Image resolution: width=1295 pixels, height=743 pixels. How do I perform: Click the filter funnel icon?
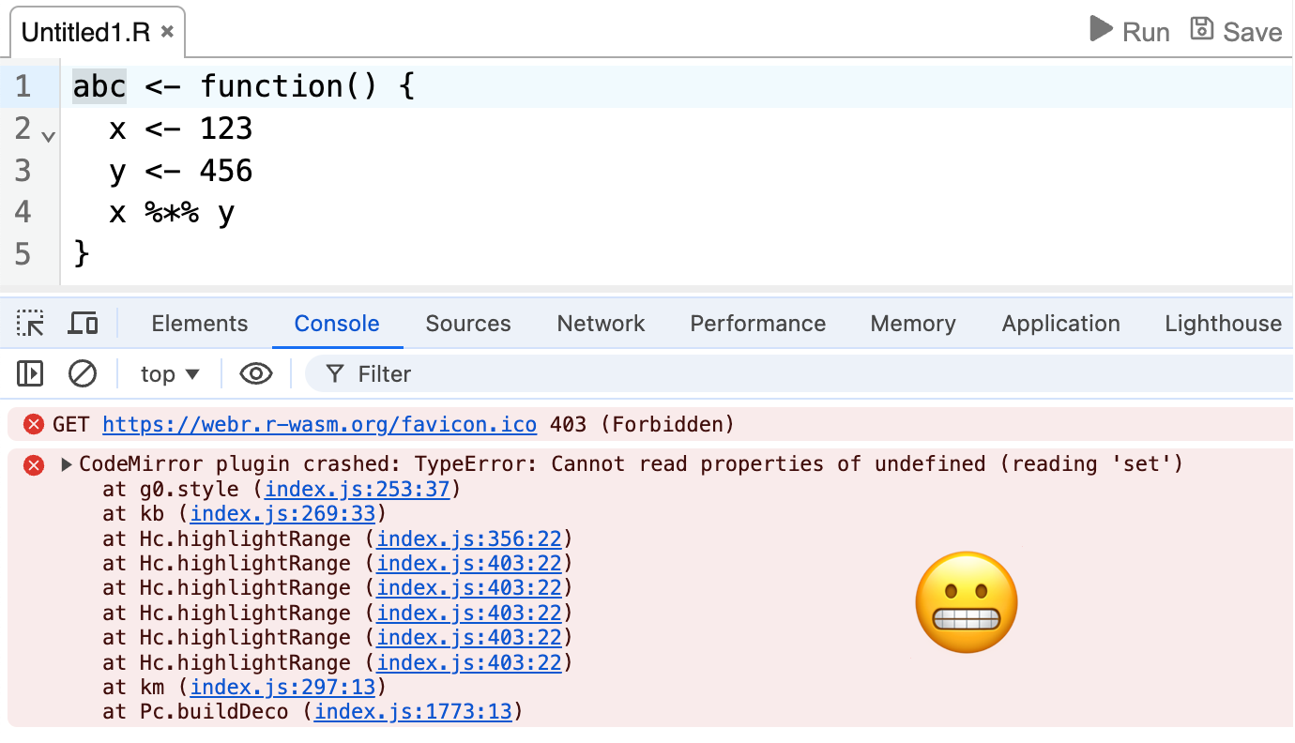(335, 373)
